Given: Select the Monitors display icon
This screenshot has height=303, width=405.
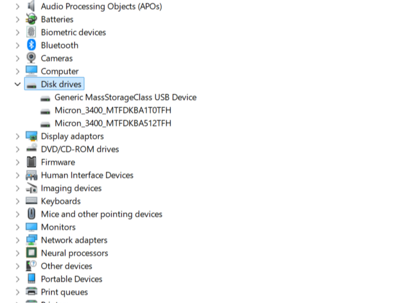Looking at the screenshot, I should [x=31, y=227].
